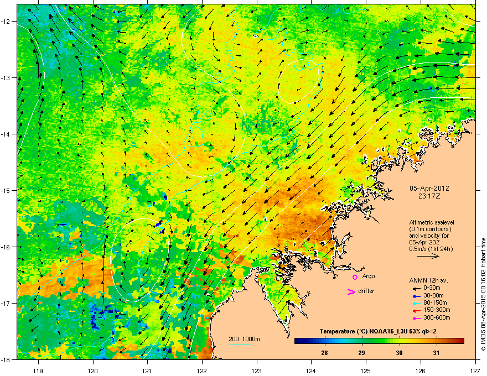Click the '0-30m' depth label
This screenshot has height=376, width=487.
(432, 288)
